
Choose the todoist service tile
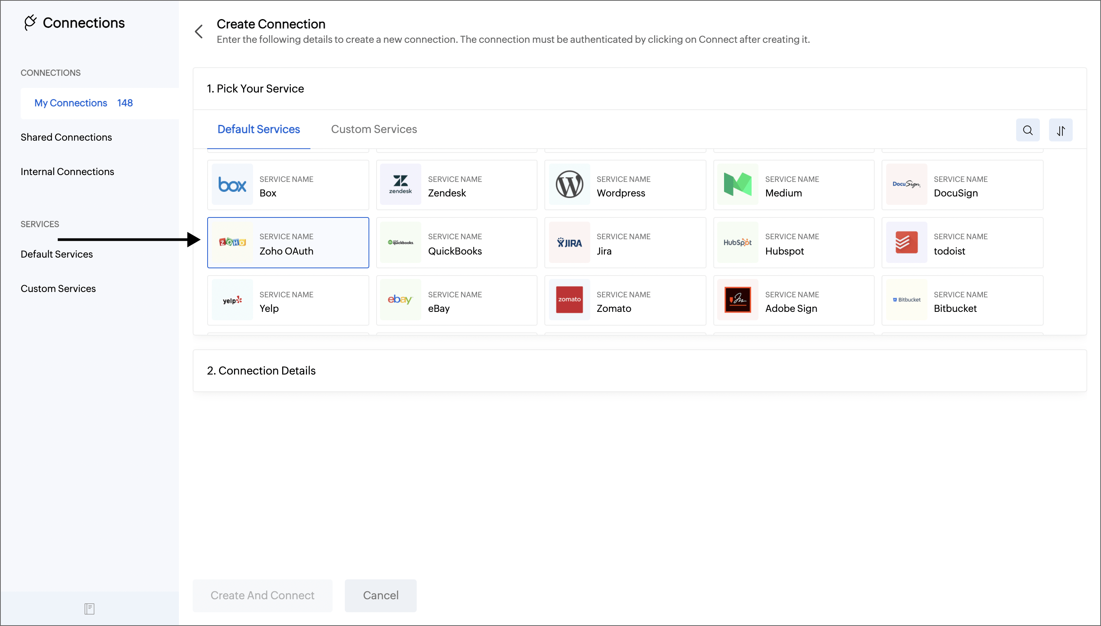pyautogui.click(x=962, y=242)
